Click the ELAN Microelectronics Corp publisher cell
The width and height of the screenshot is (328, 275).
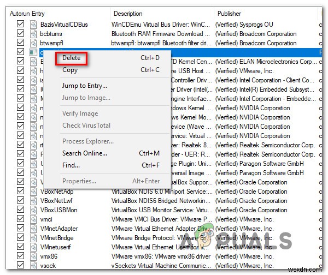pos(266,62)
